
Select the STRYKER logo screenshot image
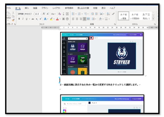pyautogui.click(x=102, y=54)
